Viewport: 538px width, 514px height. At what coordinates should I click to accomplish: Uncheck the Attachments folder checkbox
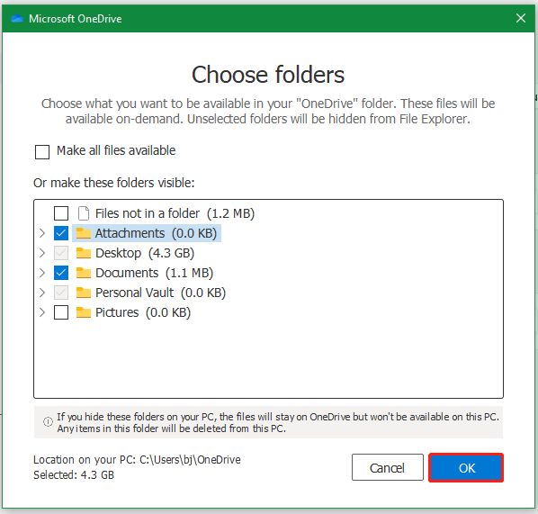click(61, 233)
